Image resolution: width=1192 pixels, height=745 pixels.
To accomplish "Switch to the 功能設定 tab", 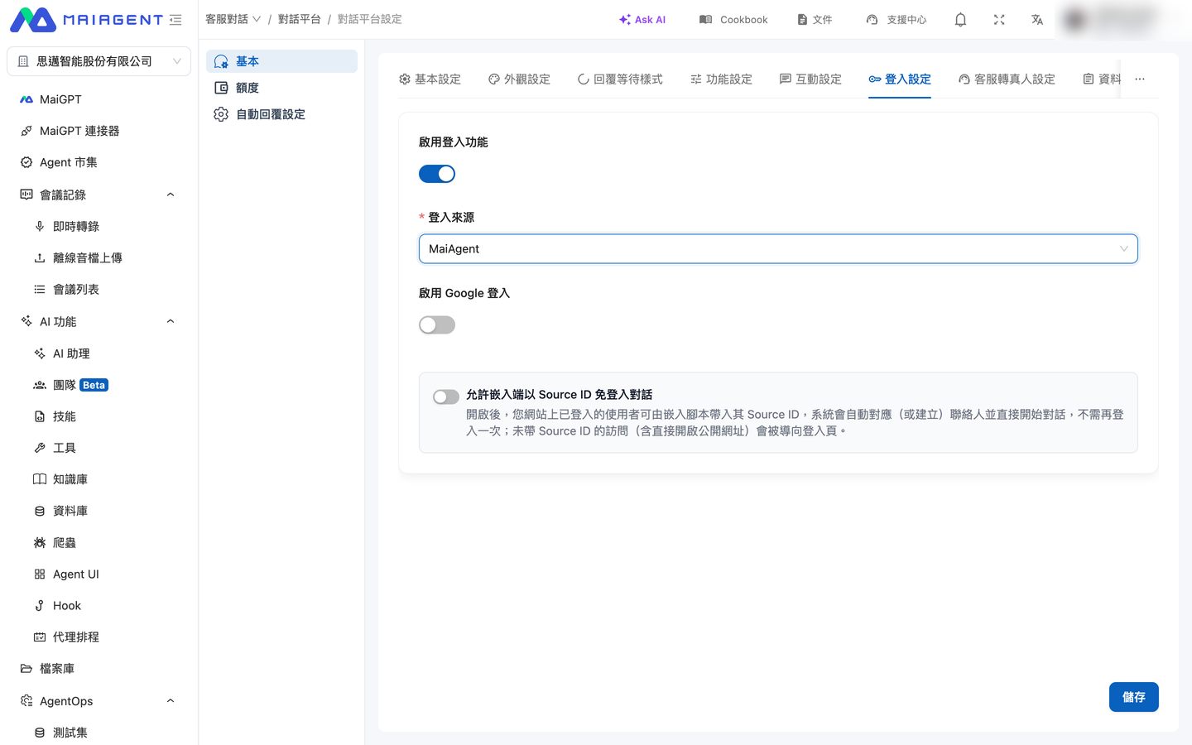I will click(721, 79).
